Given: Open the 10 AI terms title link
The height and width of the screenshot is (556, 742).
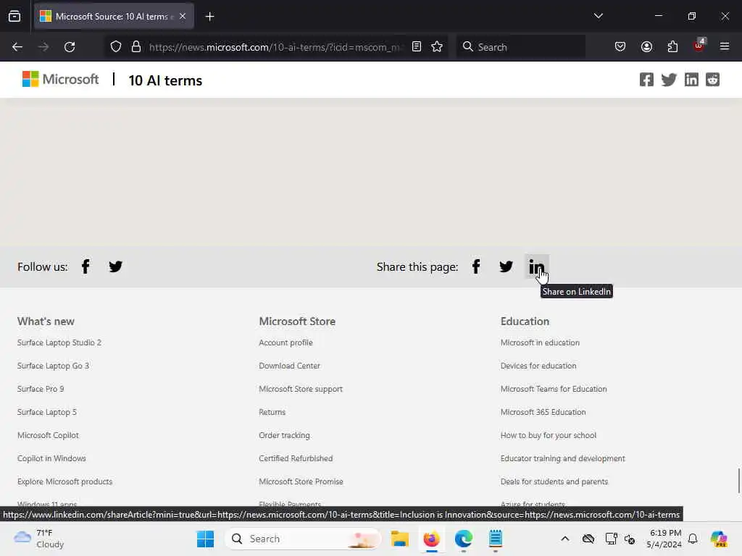Looking at the screenshot, I should point(165,80).
